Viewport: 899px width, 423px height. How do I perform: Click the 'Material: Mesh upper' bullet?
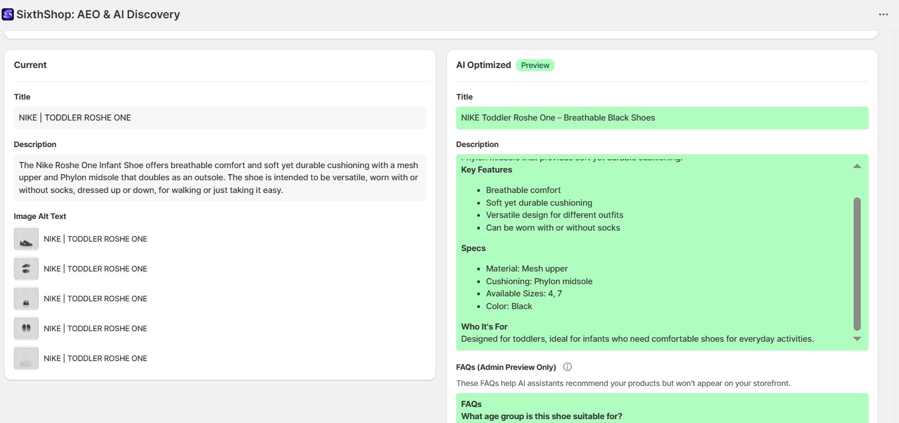(x=527, y=269)
